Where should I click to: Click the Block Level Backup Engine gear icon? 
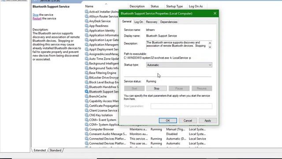tap(86, 82)
